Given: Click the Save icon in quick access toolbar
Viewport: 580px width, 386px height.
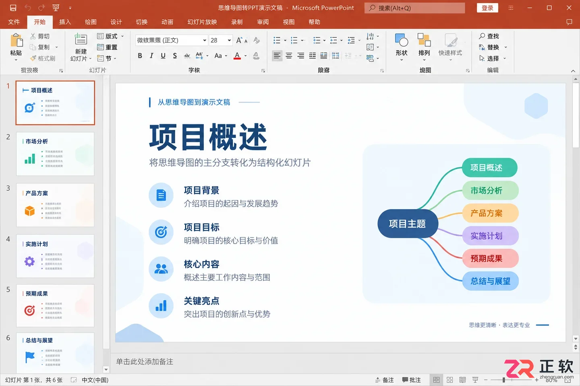Looking at the screenshot, I should pyautogui.click(x=13, y=8).
